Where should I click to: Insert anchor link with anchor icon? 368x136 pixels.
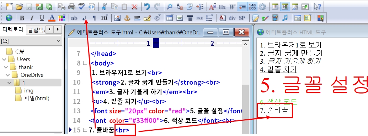(127, 18)
